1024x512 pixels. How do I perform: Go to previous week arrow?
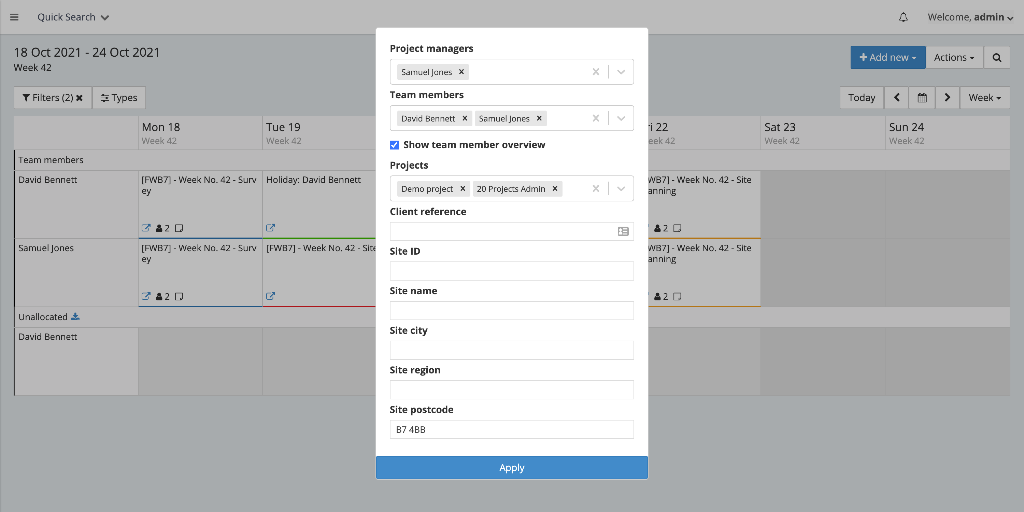(896, 97)
